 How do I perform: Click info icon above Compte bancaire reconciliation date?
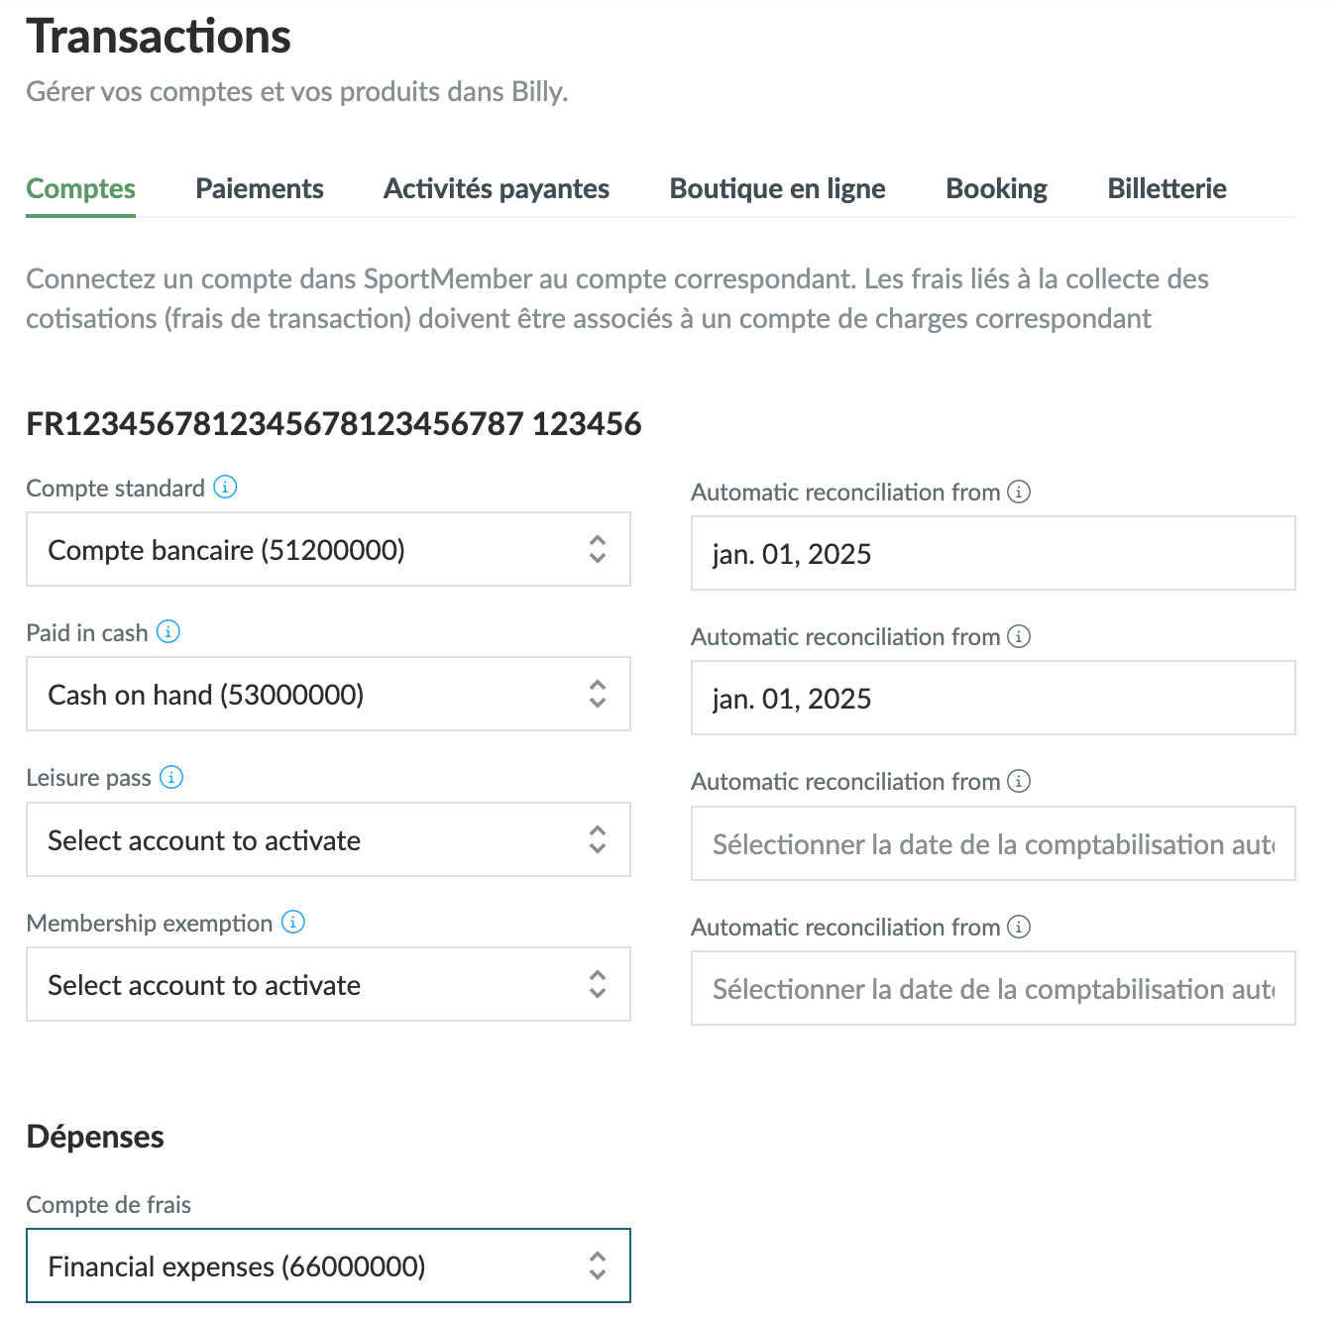coord(1019,492)
